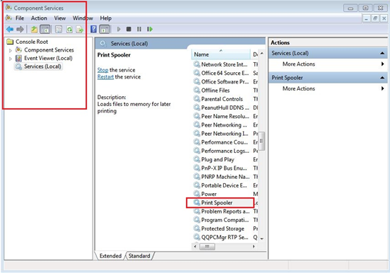Screen dimensions: 390x273
Task: Click vertical scrollbar up arrow in services list
Action: point(262,54)
